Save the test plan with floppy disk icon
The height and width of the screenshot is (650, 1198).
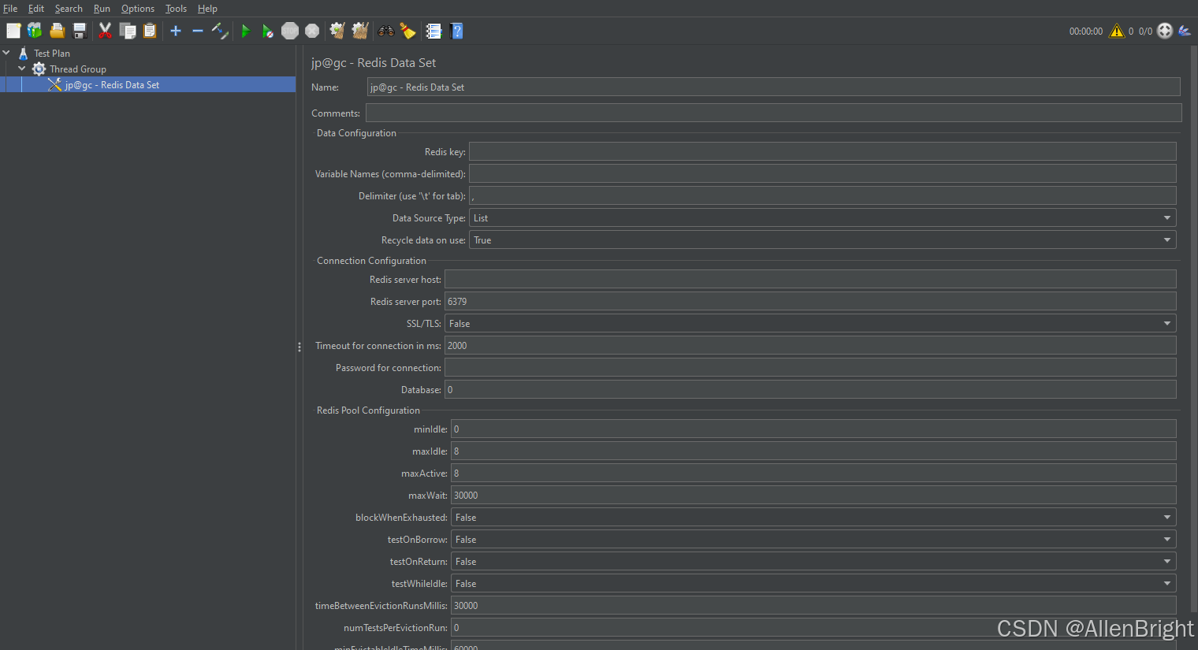point(80,31)
